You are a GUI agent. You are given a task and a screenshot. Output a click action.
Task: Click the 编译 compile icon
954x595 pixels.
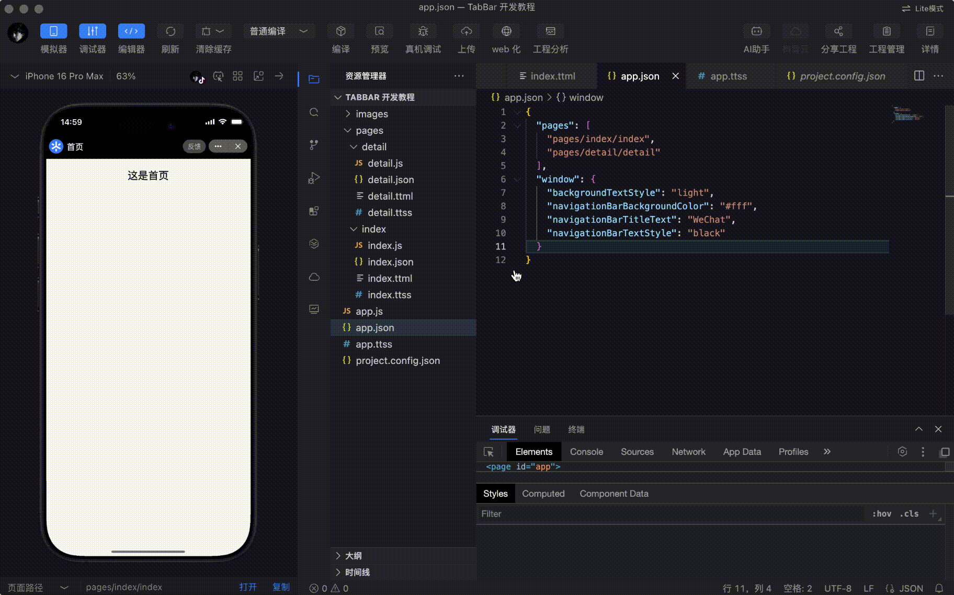tap(341, 31)
